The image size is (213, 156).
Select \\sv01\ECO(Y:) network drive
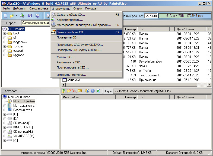pyautogui.click(x=24, y=136)
